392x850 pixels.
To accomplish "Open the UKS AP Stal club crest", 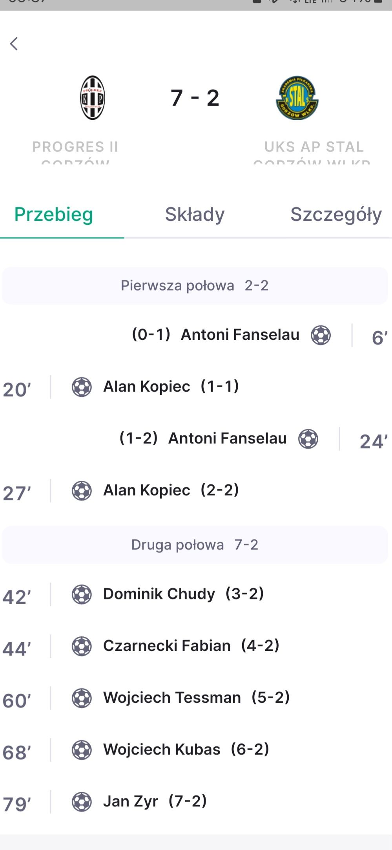I will [297, 98].
